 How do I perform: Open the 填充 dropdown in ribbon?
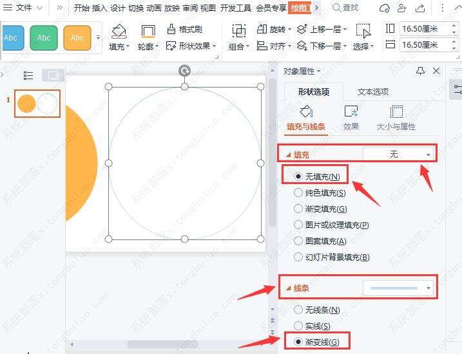pos(119,46)
